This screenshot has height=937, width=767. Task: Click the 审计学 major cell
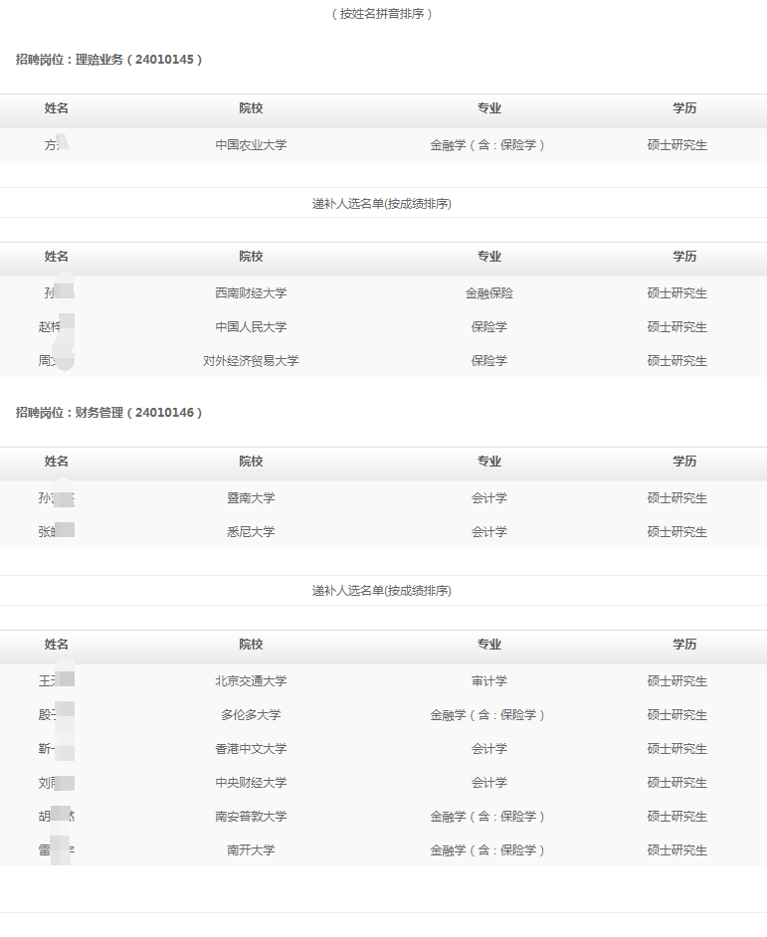click(x=488, y=681)
